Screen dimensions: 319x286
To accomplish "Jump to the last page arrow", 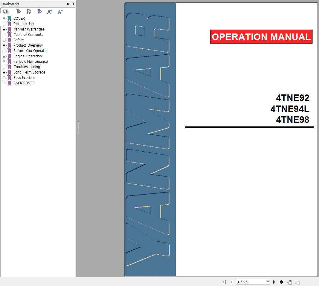I will point(281,282).
